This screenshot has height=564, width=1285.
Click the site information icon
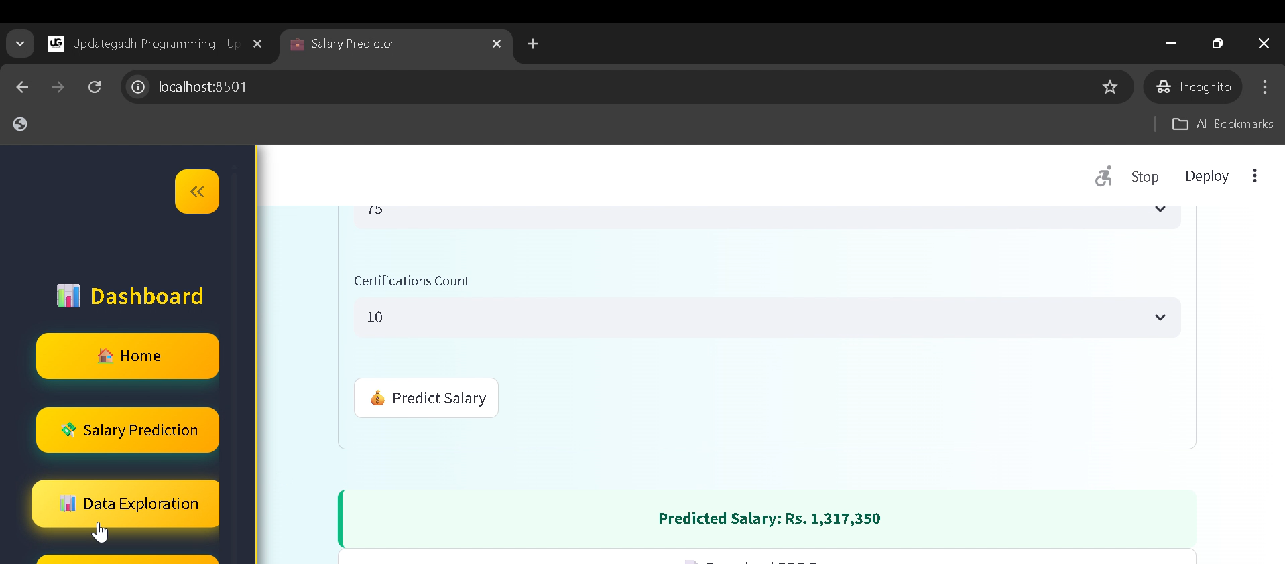point(138,87)
